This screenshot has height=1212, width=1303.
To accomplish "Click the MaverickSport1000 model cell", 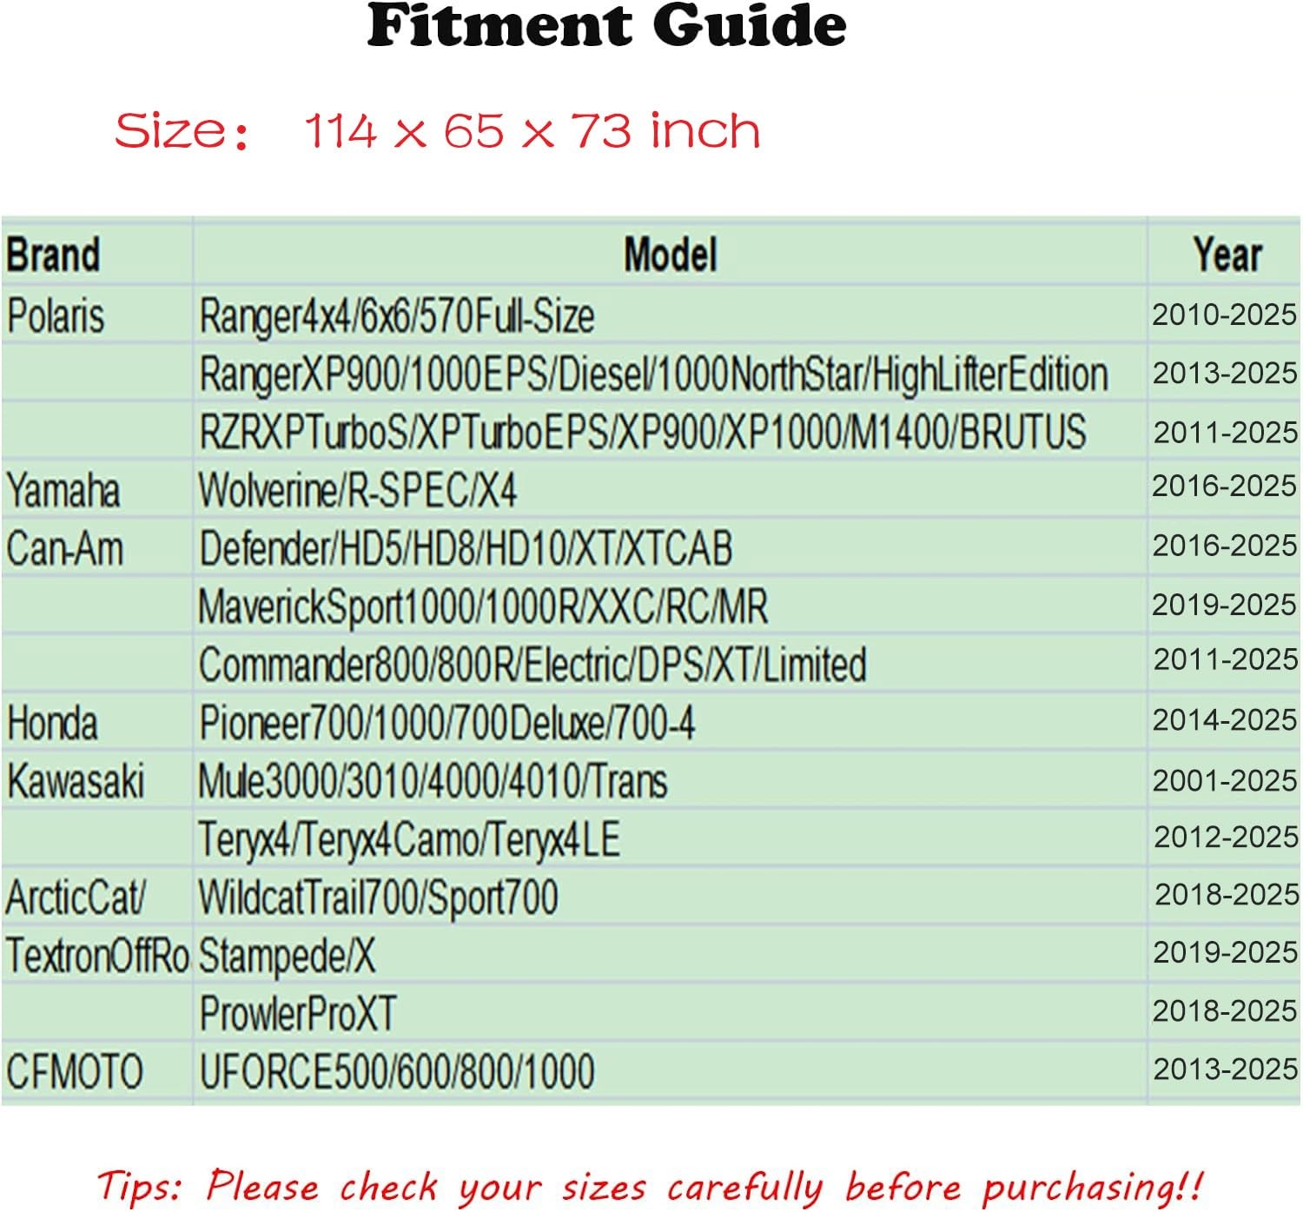I will (483, 606).
